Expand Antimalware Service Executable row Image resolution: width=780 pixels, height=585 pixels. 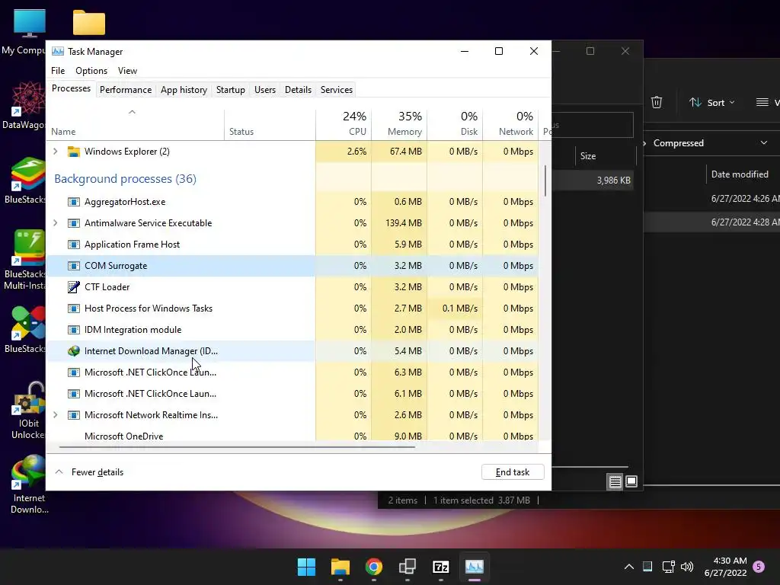(x=56, y=223)
